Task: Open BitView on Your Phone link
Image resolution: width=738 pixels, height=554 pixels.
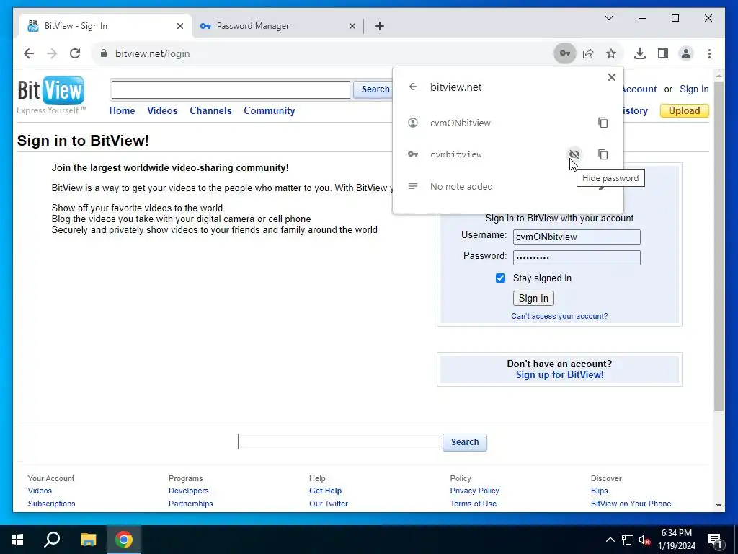Action: [631, 504]
